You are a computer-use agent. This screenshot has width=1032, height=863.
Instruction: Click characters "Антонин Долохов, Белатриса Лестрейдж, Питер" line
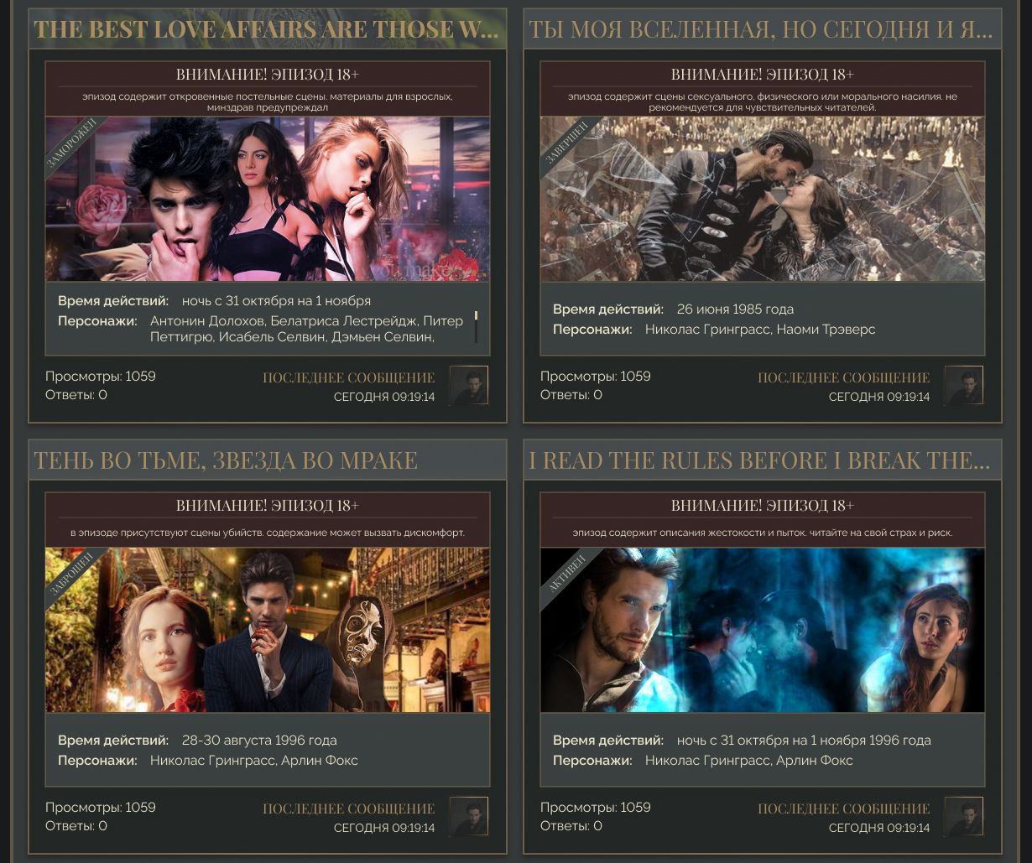306,320
